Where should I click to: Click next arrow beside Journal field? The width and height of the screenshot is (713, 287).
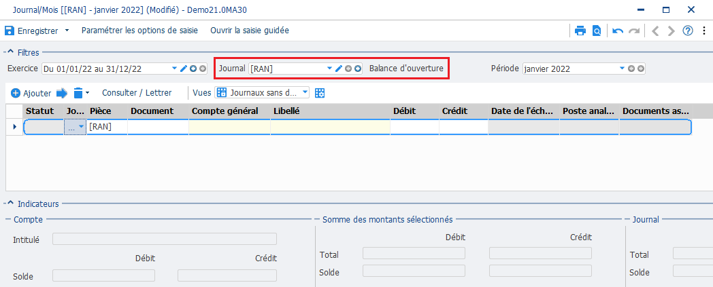tap(358, 69)
